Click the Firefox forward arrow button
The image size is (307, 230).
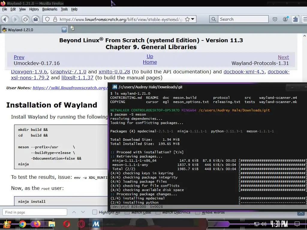(15, 19)
